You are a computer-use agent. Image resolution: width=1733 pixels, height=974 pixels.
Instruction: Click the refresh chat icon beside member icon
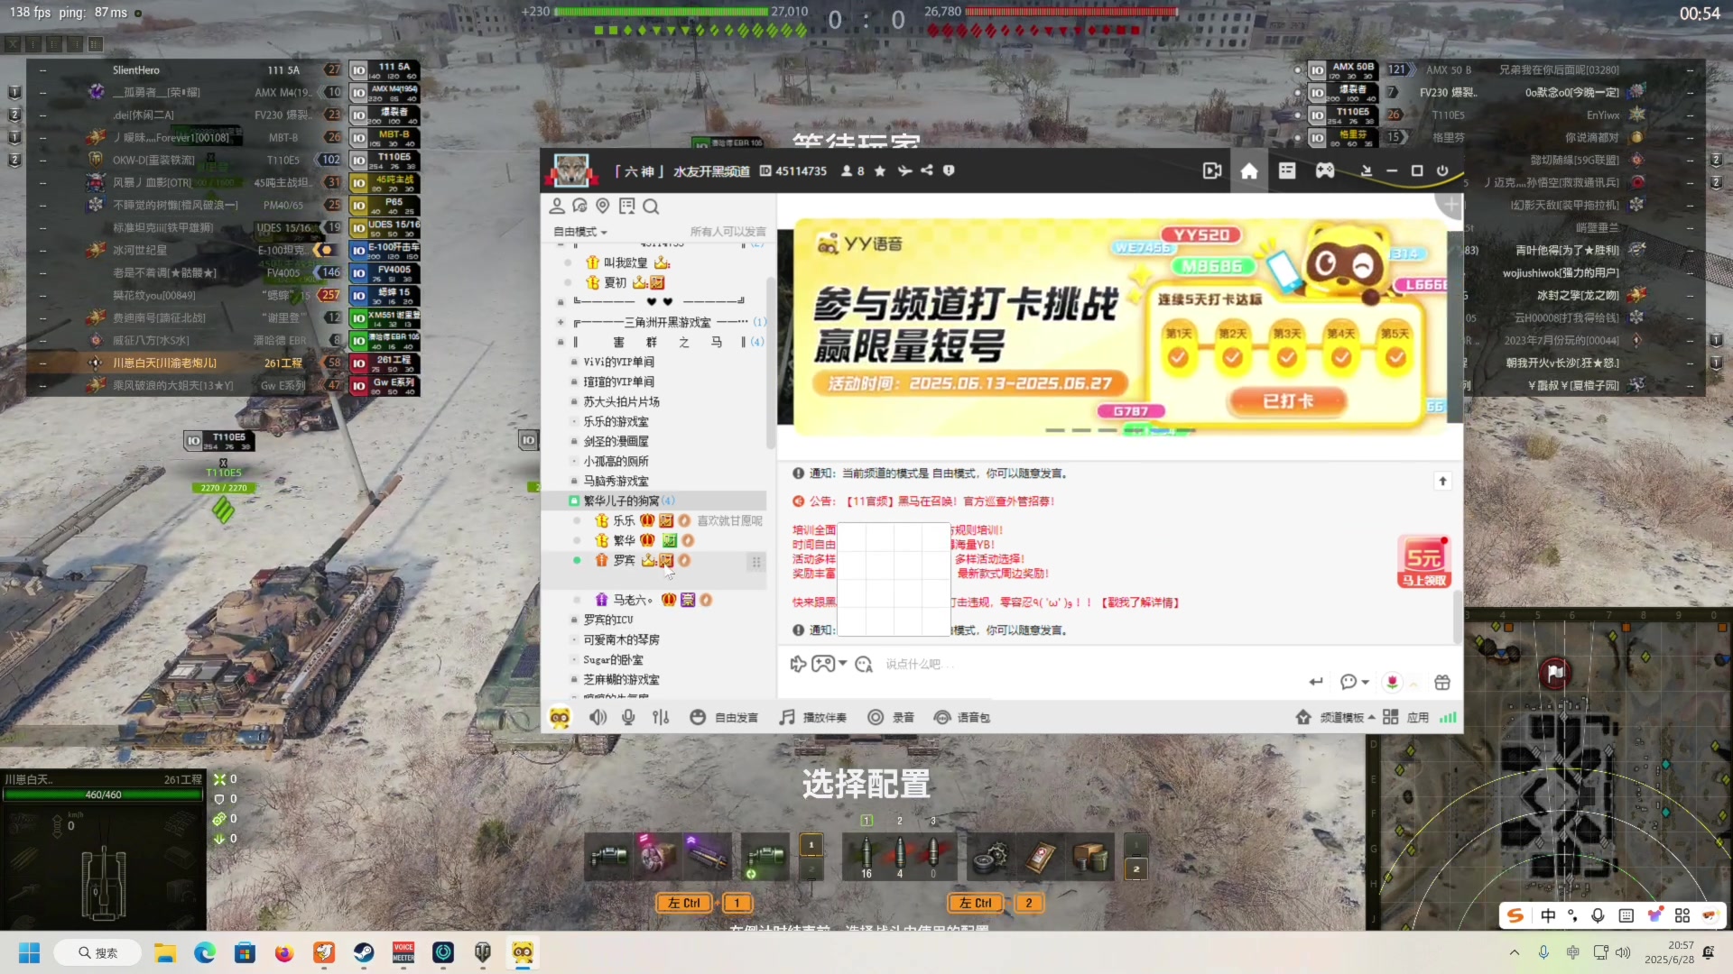pos(580,207)
